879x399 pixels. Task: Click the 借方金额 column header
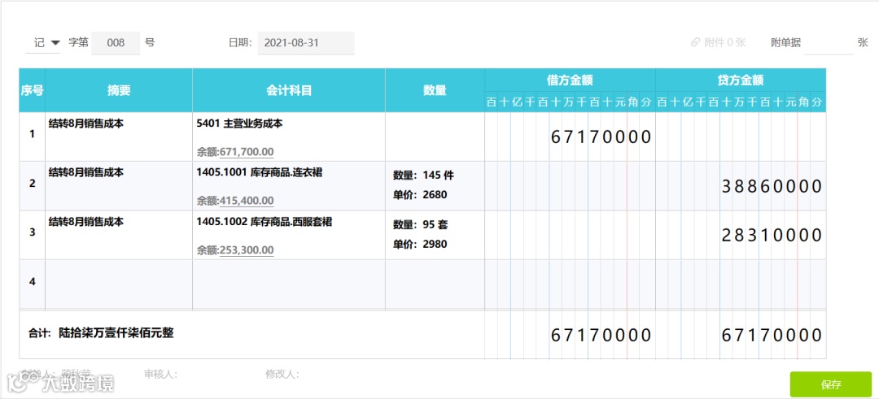pyautogui.click(x=570, y=80)
